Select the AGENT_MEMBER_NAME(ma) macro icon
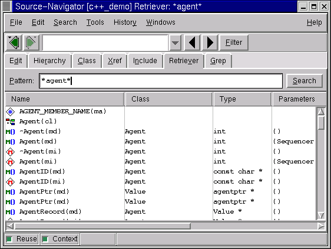The height and width of the screenshot is (249, 331). [11, 112]
